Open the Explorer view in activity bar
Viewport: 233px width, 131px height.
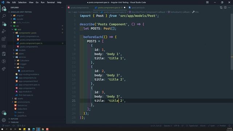click(x=4, y=9)
